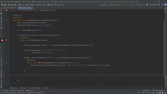Click the gutter icon beside View onClick
167x94 pixels.
tap(6, 40)
